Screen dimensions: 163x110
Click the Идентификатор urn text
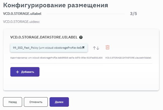pyautogui.click(x=56, y=58)
